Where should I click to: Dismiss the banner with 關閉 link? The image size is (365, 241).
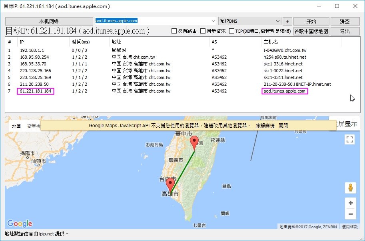click(x=283, y=125)
